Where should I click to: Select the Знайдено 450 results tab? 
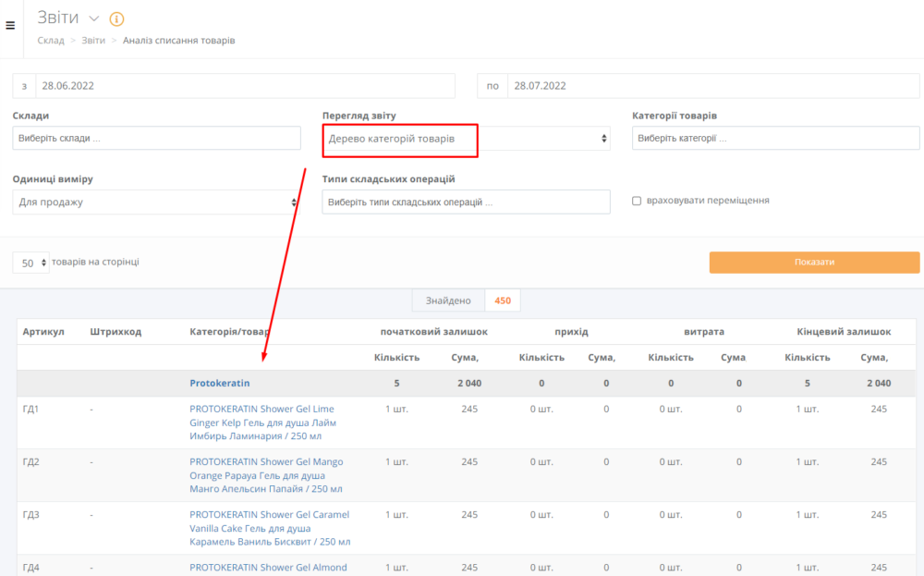tap(466, 300)
